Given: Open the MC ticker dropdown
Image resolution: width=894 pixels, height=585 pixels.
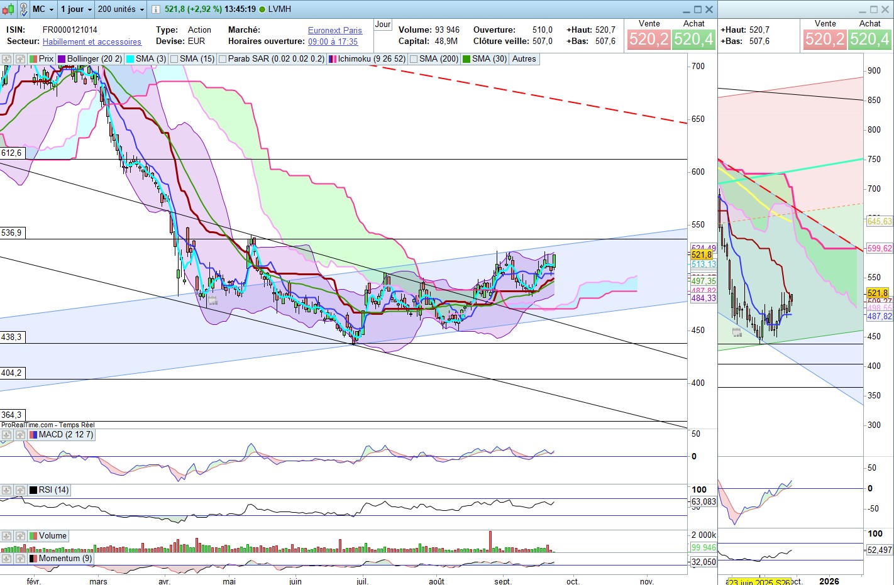Looking at the screenshot, I should pyautogui.click(x=43, y=9).
